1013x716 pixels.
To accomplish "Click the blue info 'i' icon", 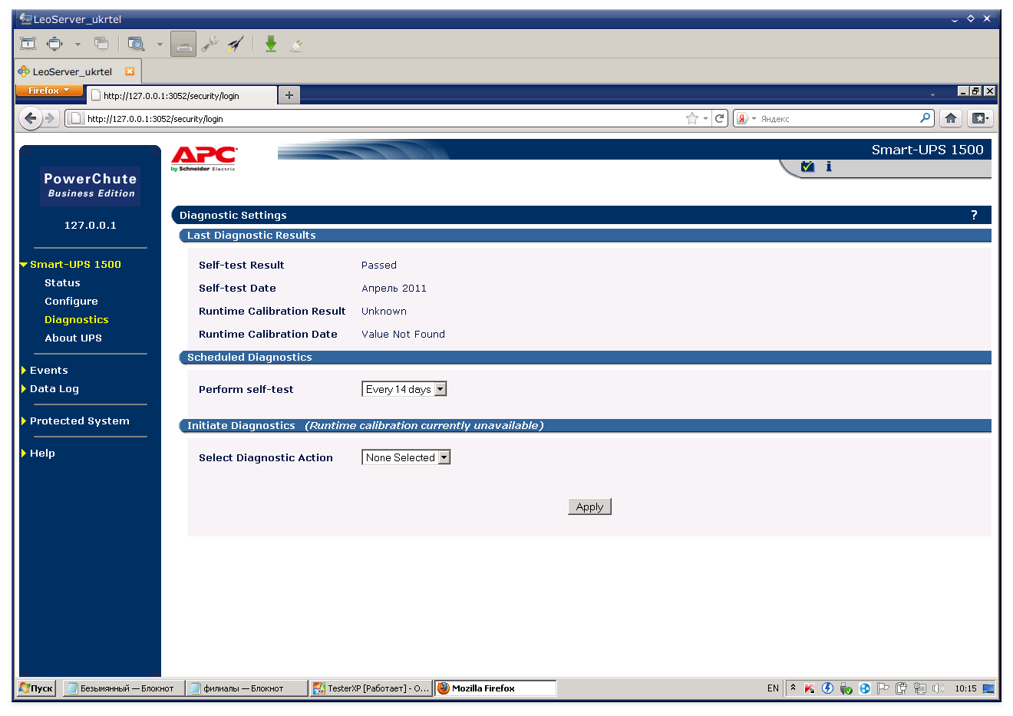I will tap(829, 167).
